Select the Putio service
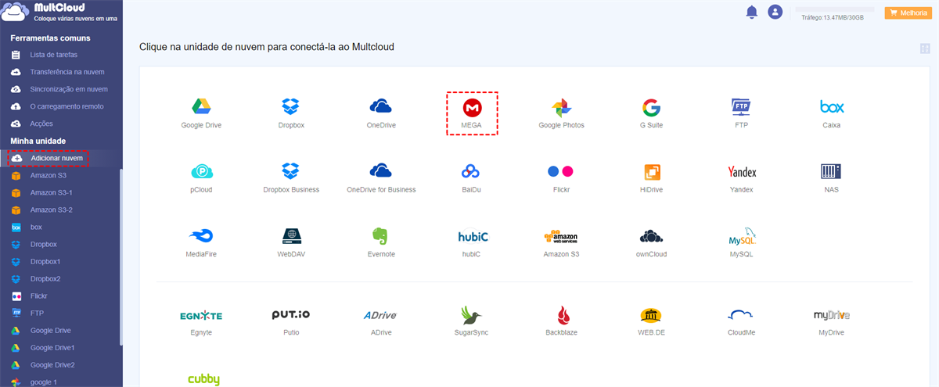This screenshot has height=387, width=939. click(x=291, y=314)
